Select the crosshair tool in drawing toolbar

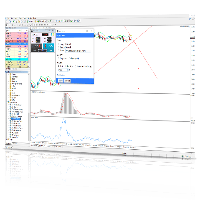pyautogui.click(x=9, y=25)
